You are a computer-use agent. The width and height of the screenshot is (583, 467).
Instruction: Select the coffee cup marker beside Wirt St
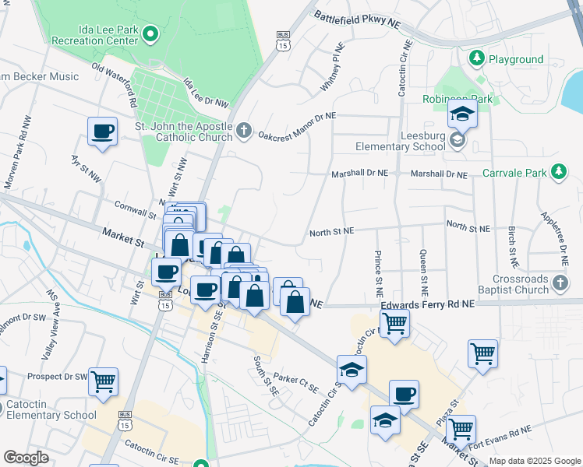pos(166,272)
